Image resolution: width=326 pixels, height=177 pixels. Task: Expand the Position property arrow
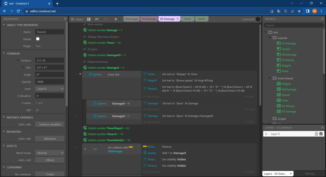(18, 60)
